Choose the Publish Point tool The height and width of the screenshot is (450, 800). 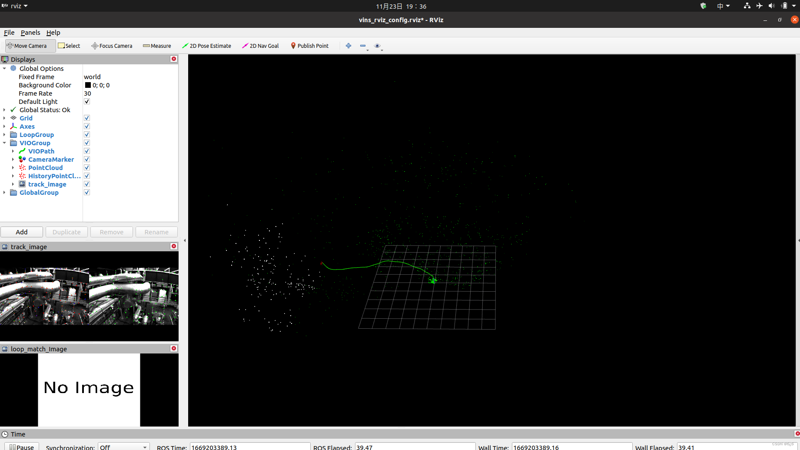click(x=309, y=46)
